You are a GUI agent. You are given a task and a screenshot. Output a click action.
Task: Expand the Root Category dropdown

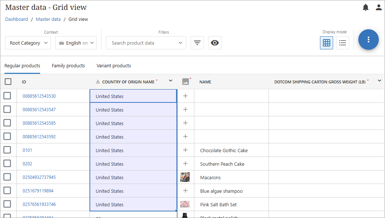pyautogui.click(x=28, y=43)
